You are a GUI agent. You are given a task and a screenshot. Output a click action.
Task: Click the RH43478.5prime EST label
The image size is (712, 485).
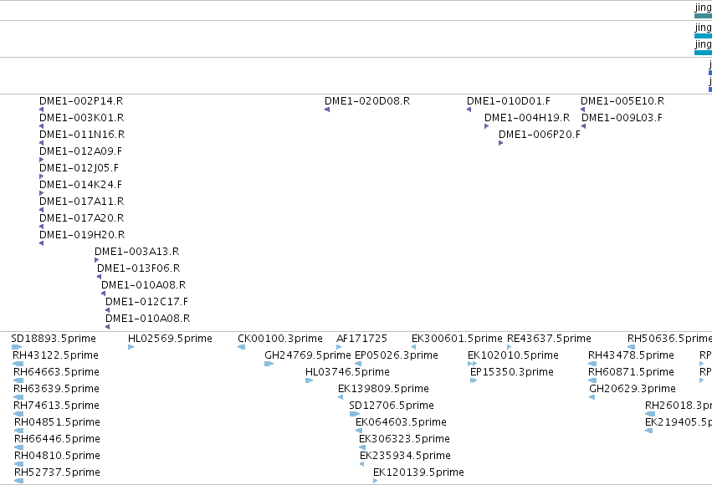click(631, 355)
